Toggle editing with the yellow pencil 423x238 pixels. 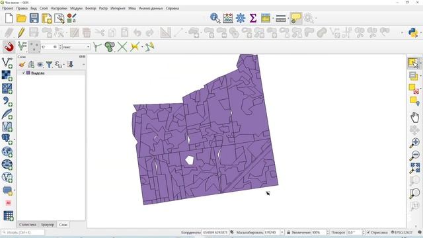pyautogui.click(x=21, y=32)
